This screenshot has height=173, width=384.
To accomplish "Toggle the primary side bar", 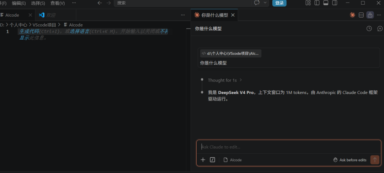I will coord(317,3).
